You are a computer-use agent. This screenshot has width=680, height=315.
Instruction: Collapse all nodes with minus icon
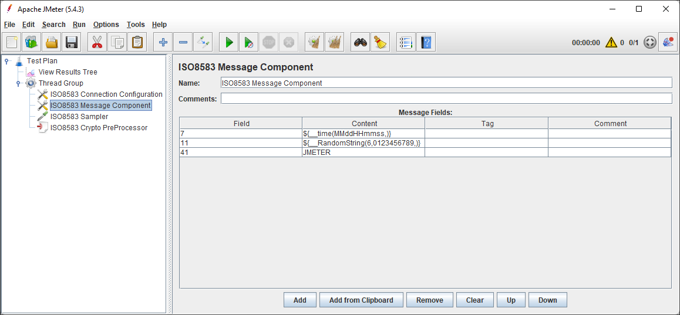click(183, 42)
